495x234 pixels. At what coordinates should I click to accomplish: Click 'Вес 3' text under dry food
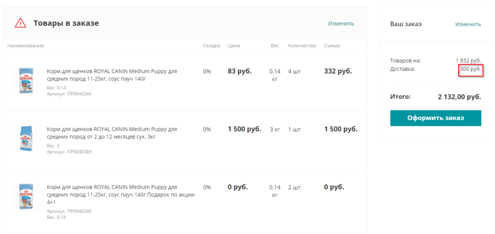[x=53, y=146]
